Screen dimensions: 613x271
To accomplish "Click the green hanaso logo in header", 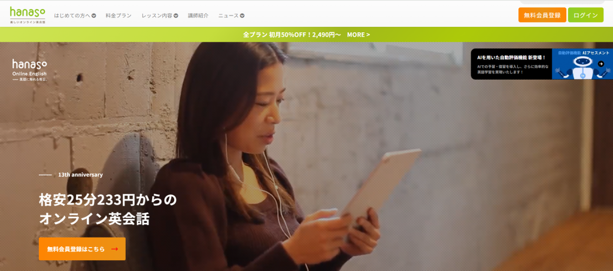I will click(28, 16).
